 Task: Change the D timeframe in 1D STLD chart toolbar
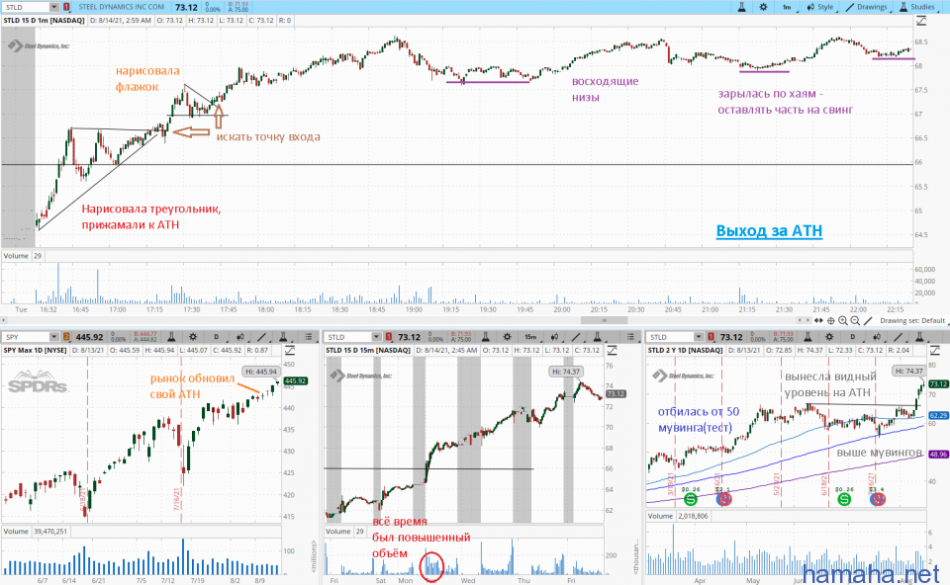[852, 337]
